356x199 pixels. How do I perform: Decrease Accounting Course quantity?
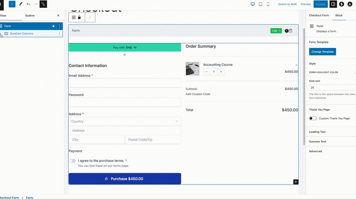[206, 72]
